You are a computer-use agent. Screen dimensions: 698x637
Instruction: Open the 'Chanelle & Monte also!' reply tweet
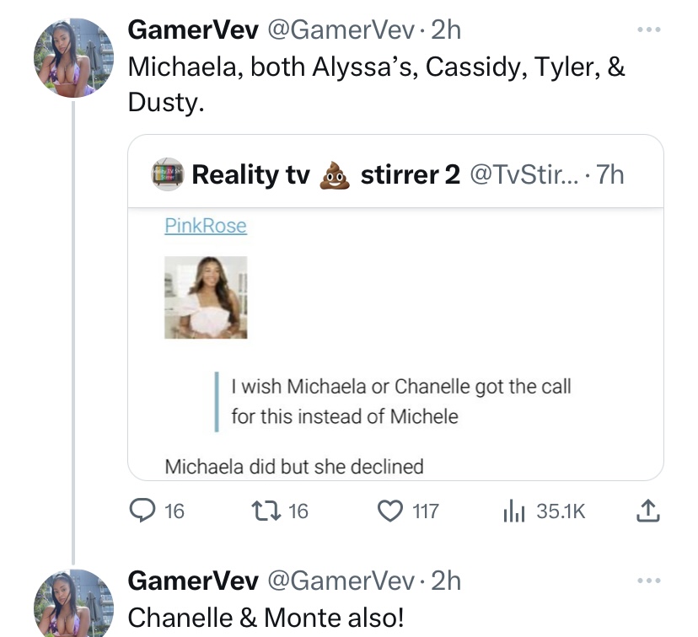pos(266,618)
